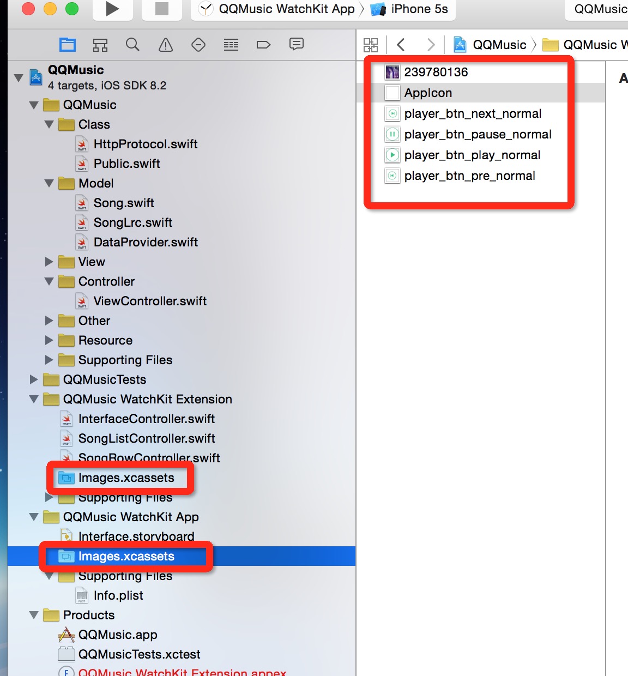Viewport: 628px width, 676px height.
Task: Expand Supporting Files under QQMusic
Action: 49,360
